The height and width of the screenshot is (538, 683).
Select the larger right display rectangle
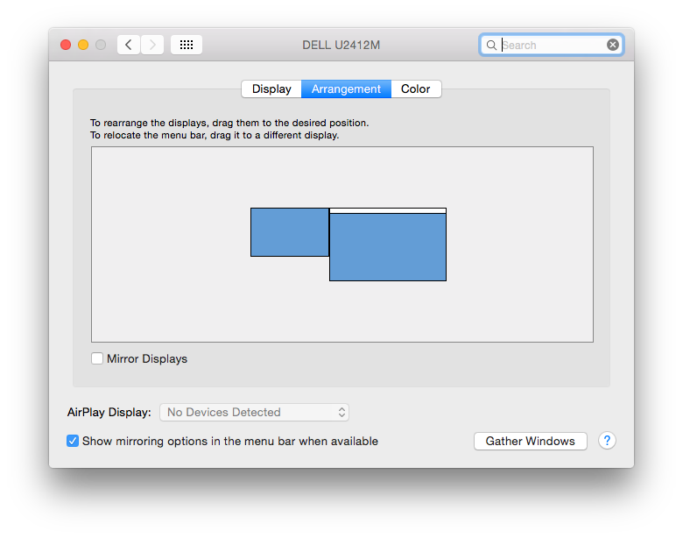point(388,248)
